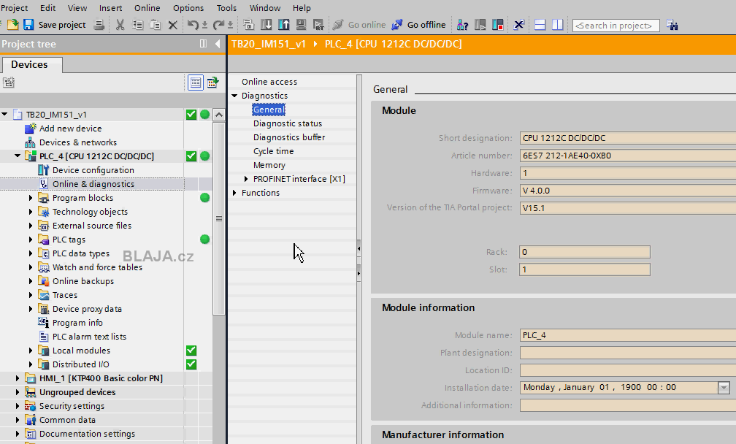736x444 pixels.
Task: Select Cycle time in the navigation
Action: (x=274, y=151)
